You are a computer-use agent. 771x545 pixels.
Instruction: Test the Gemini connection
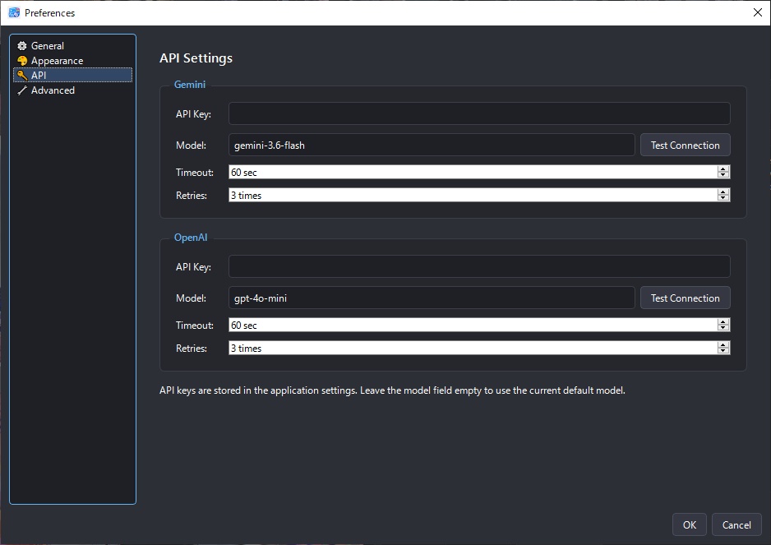tap(685, 145)
